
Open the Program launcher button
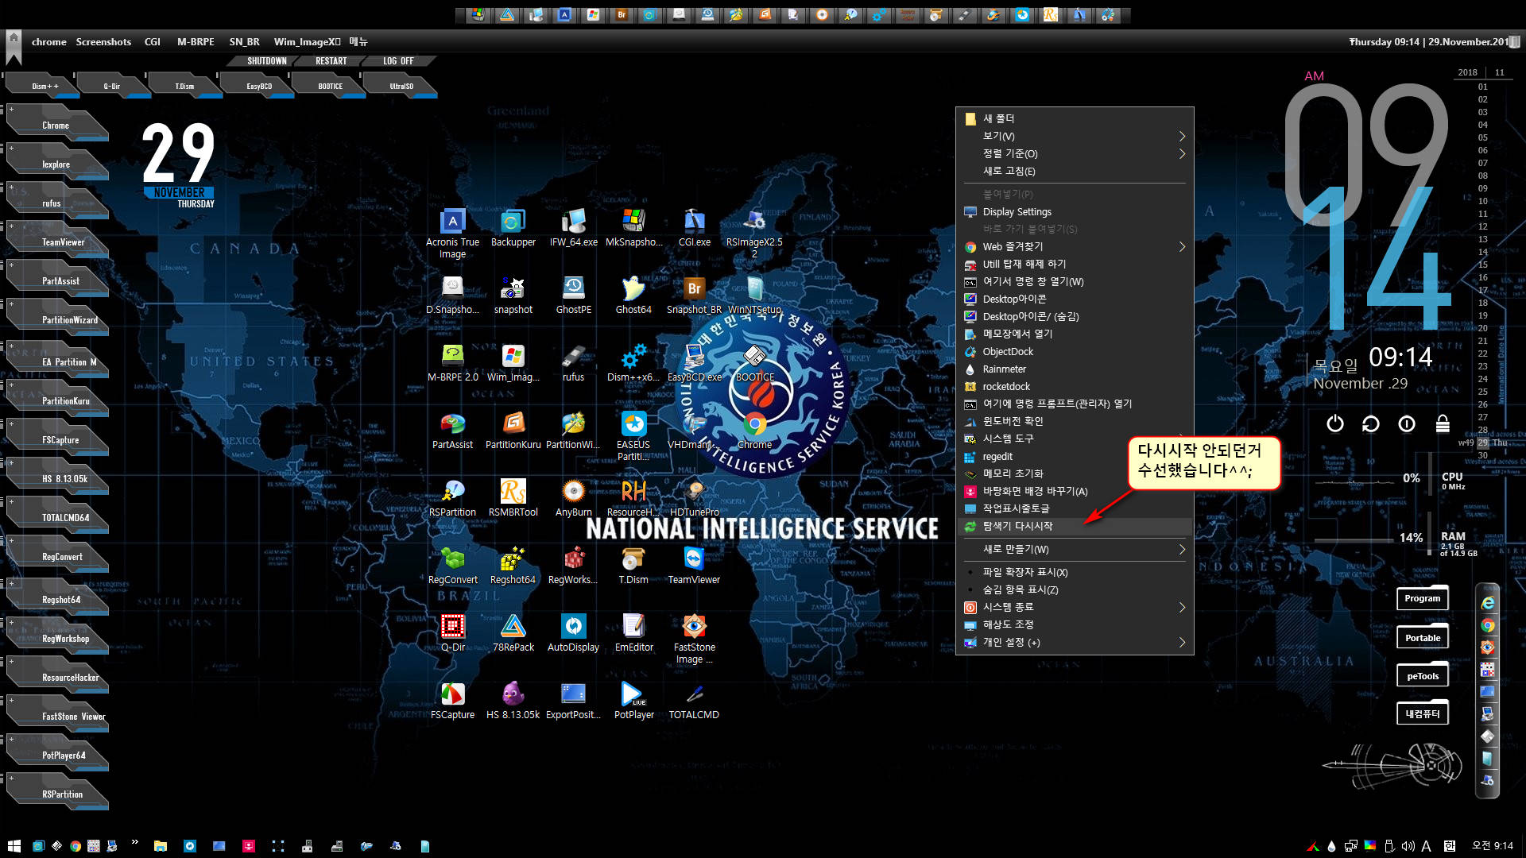pos(1422,598)
